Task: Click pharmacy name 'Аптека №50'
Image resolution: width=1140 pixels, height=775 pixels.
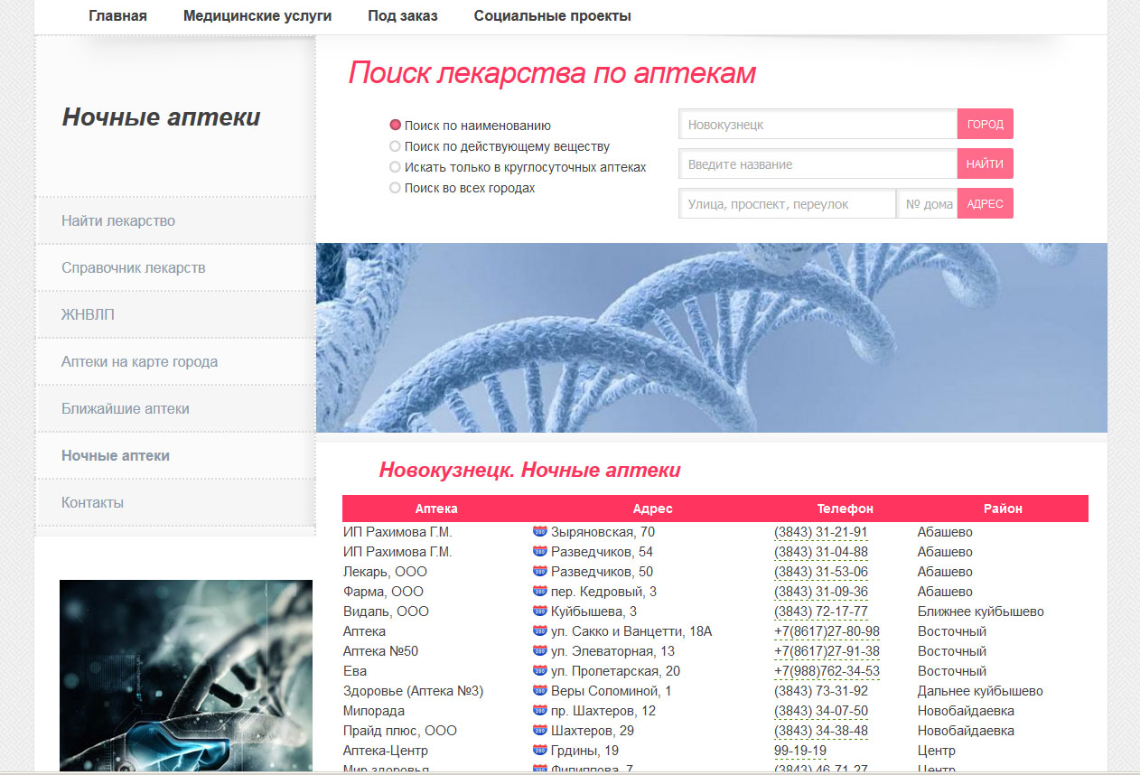Action: pyautogui.click(x=380, y=651)
